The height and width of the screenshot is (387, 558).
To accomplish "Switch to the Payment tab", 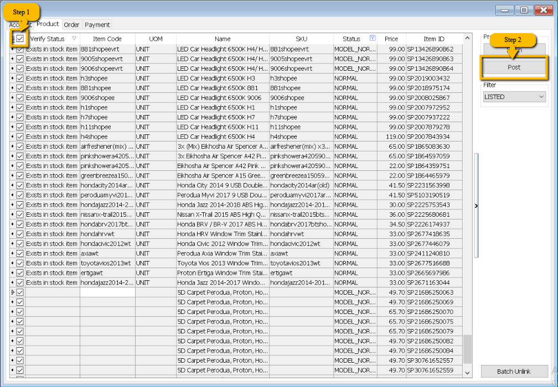I will [x=97, y=24].
